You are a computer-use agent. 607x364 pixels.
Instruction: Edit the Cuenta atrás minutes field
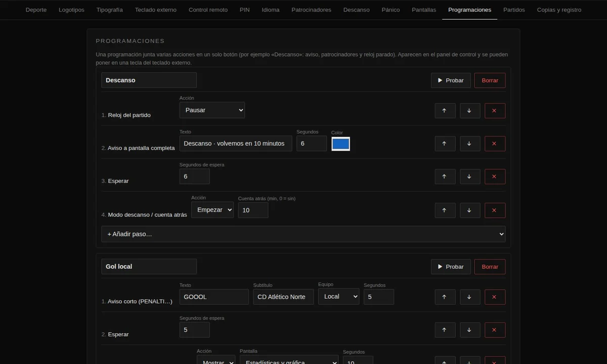253,210
